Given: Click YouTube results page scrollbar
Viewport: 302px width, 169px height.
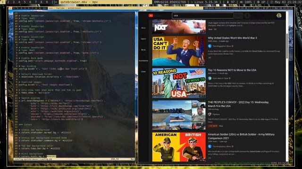Looking at the screenshot, I should point(287,46).
